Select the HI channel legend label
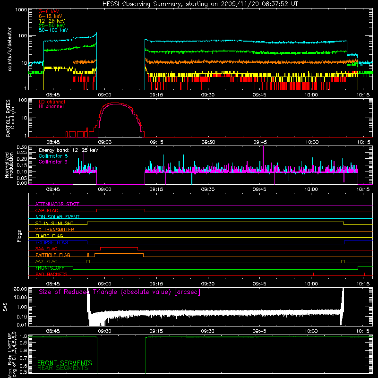The height and width of the screenshot is (378, 378). (x=51, y=106)
